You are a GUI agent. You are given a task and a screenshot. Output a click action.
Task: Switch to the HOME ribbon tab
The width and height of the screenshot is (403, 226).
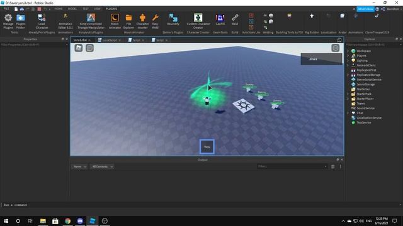tap(59, 9)
